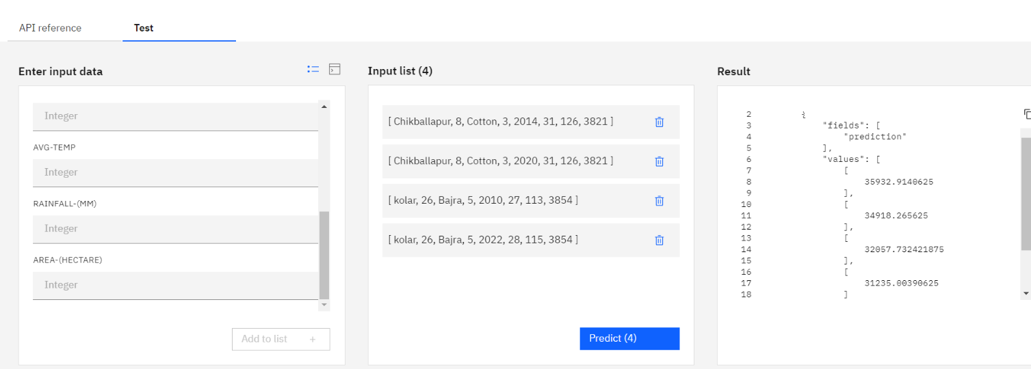Image resolution: width=1031 pixels, height=369 pixels.
Task: Click the Predict (4) button
Action: 629,338
